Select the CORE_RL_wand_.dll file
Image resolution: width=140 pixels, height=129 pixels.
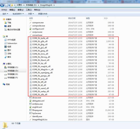pyautogui.click(x=41, y=88)
